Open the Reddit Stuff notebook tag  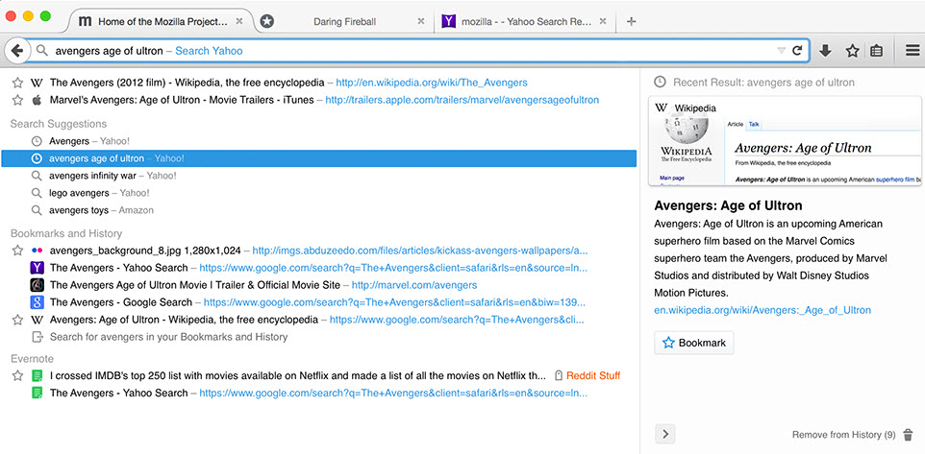[x=593, y=375]
